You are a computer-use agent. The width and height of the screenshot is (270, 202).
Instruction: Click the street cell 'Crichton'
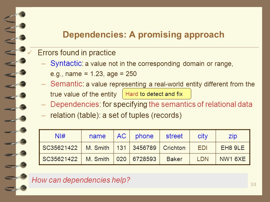click(174, 148)
